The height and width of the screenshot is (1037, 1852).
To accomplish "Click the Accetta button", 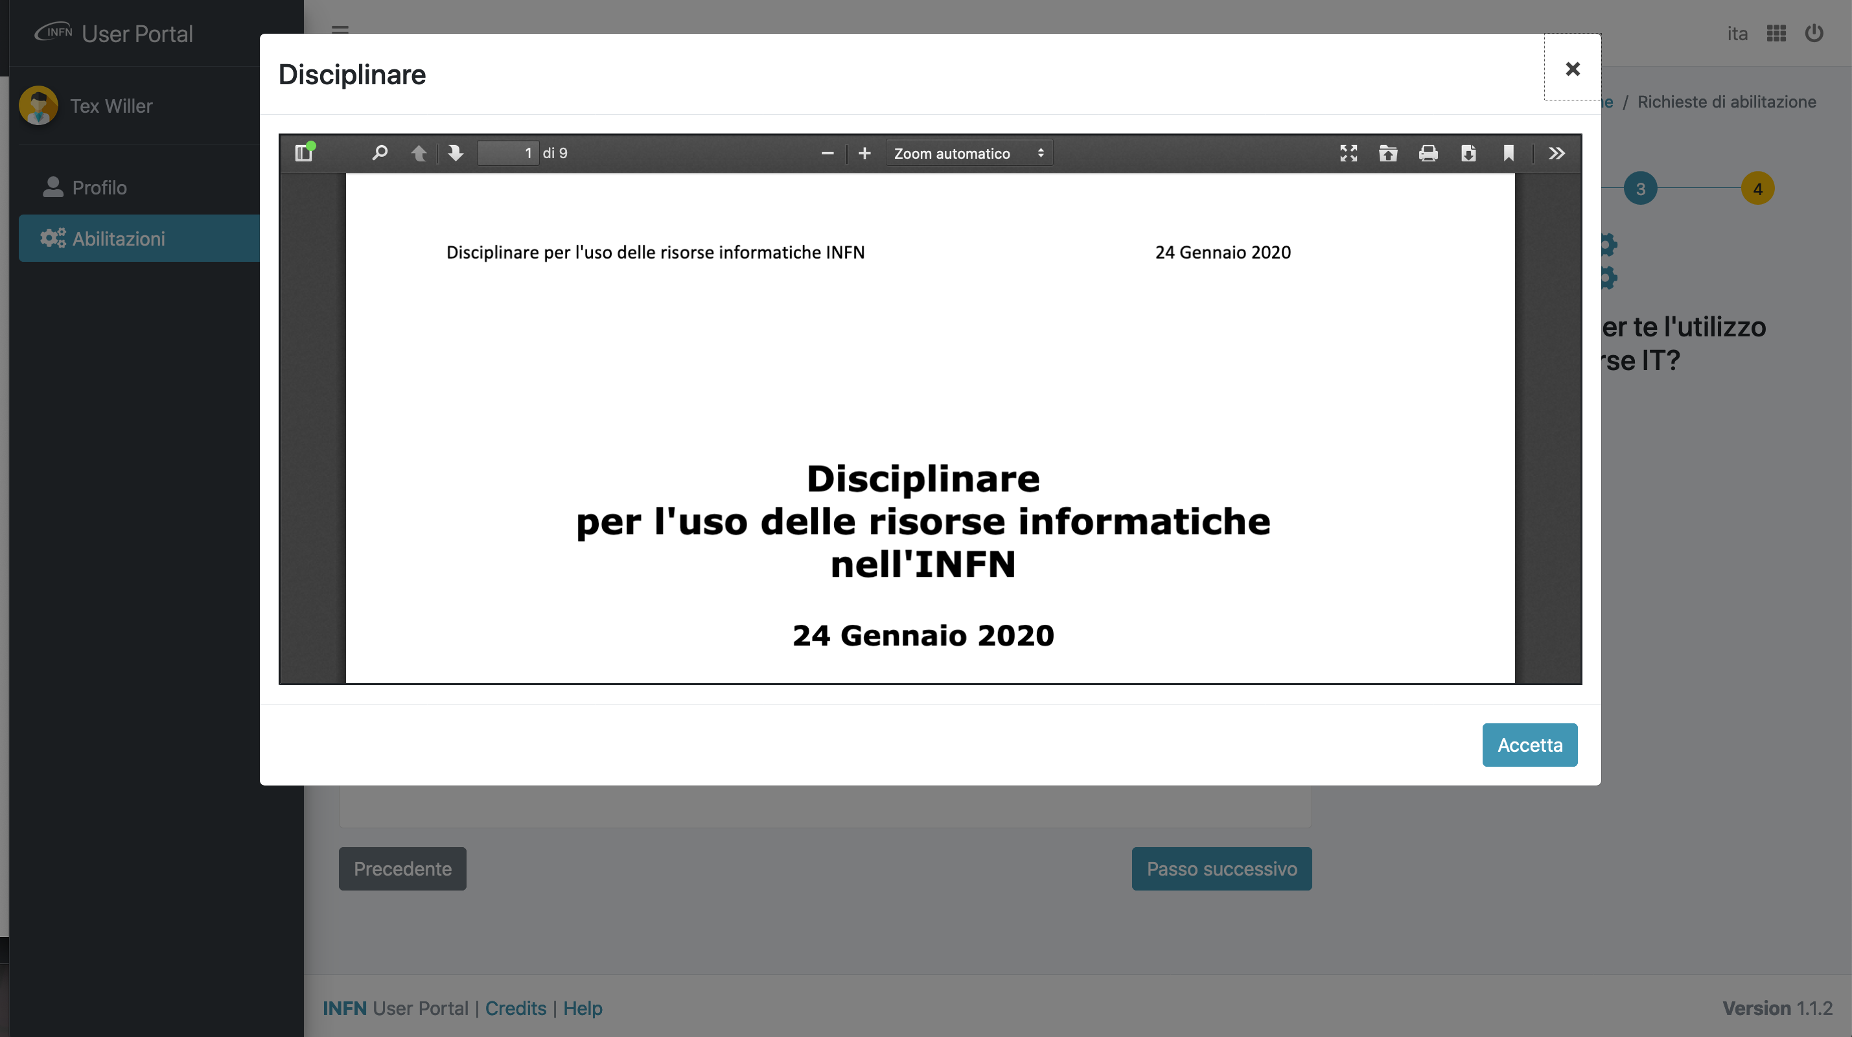I will coord(1530,745).
